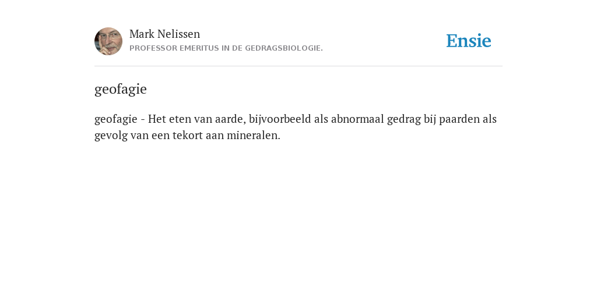Select the Professor Emeritus subtitle text
597x298 pixels.
click(226, 48)
